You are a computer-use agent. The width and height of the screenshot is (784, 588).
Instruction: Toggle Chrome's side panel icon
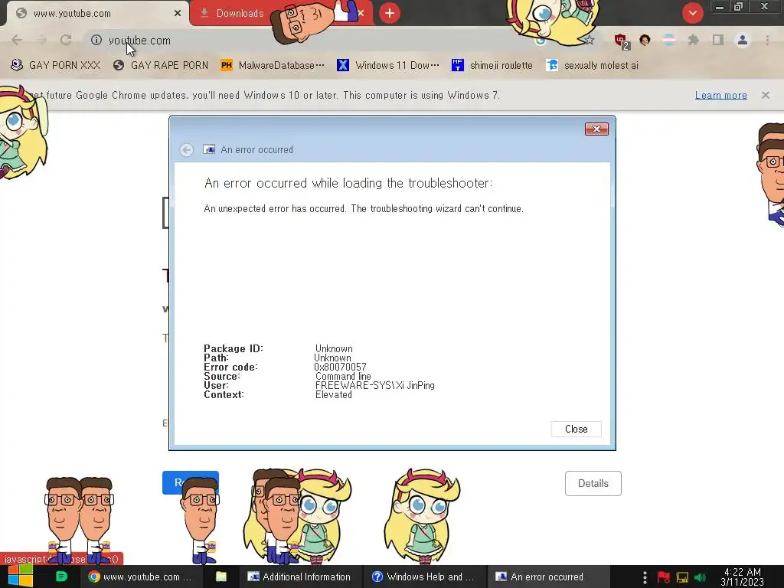(718, 40)
